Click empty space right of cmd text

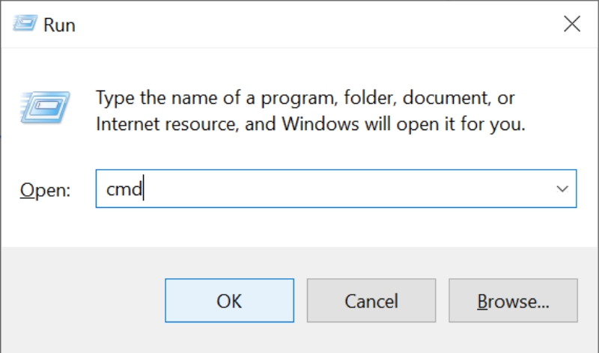[337, 189]
